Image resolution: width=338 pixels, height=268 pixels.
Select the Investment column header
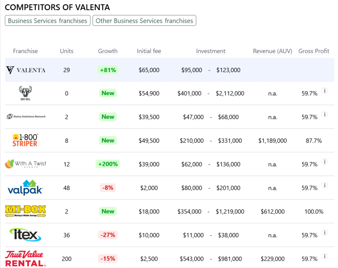(x=211, y=51)
